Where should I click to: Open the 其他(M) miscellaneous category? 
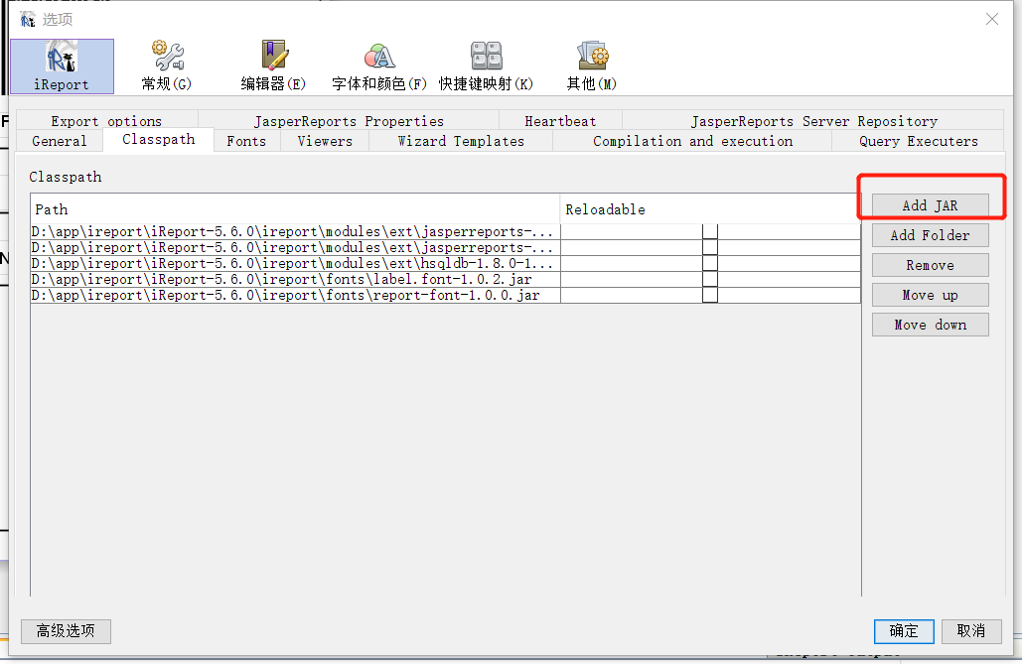[x=592, y=66]
